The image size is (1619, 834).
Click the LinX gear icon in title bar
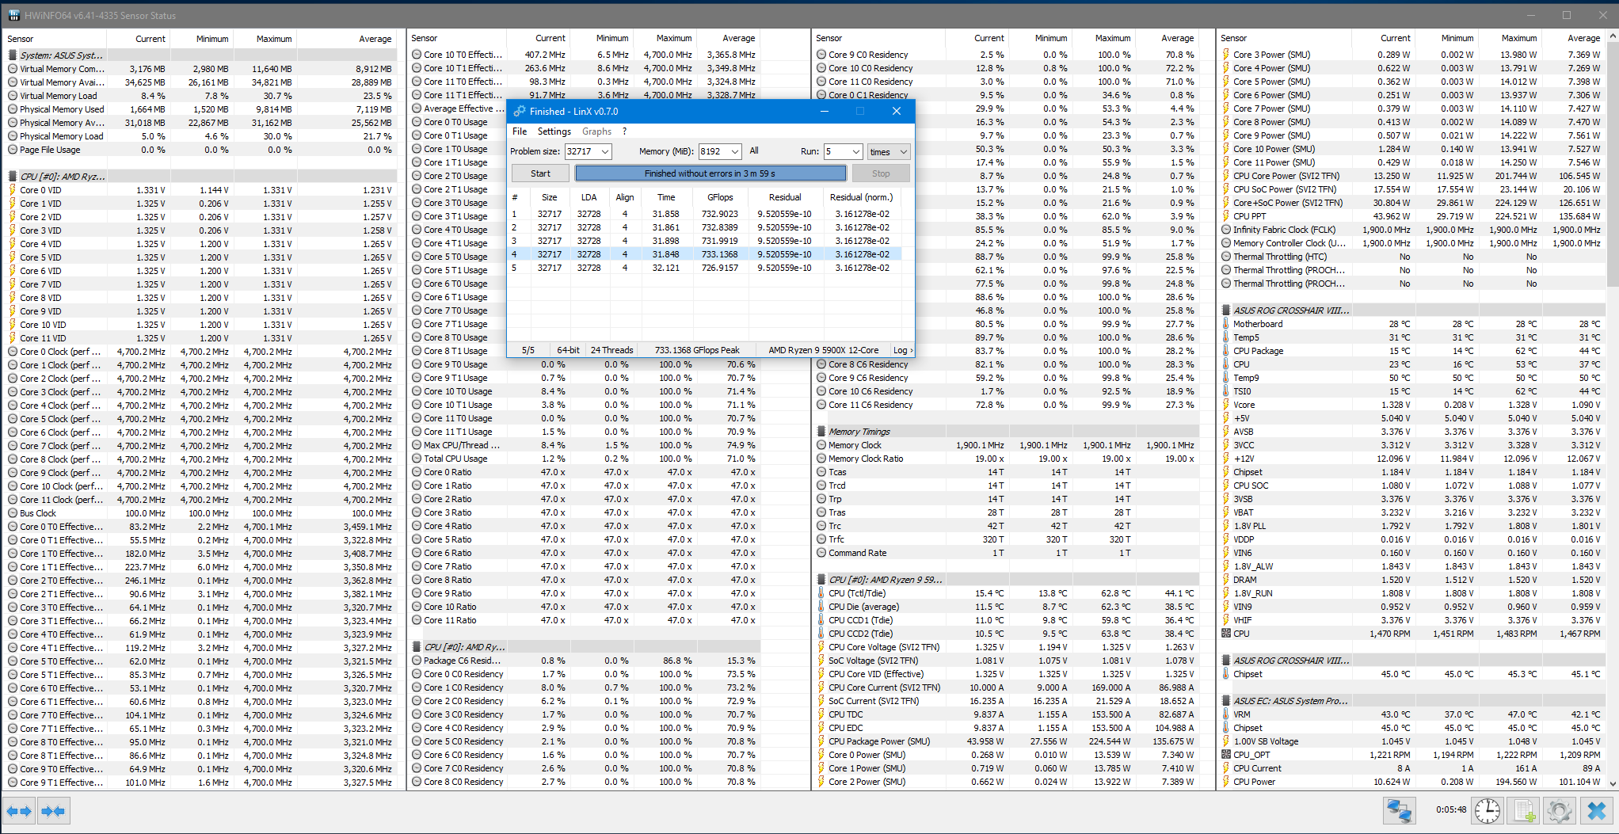(520, 112)
